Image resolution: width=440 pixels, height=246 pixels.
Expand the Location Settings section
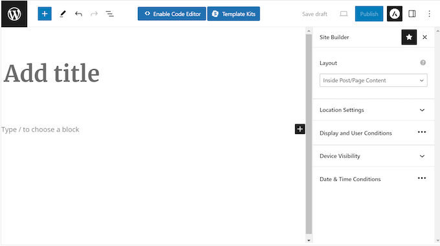point(373,110)
